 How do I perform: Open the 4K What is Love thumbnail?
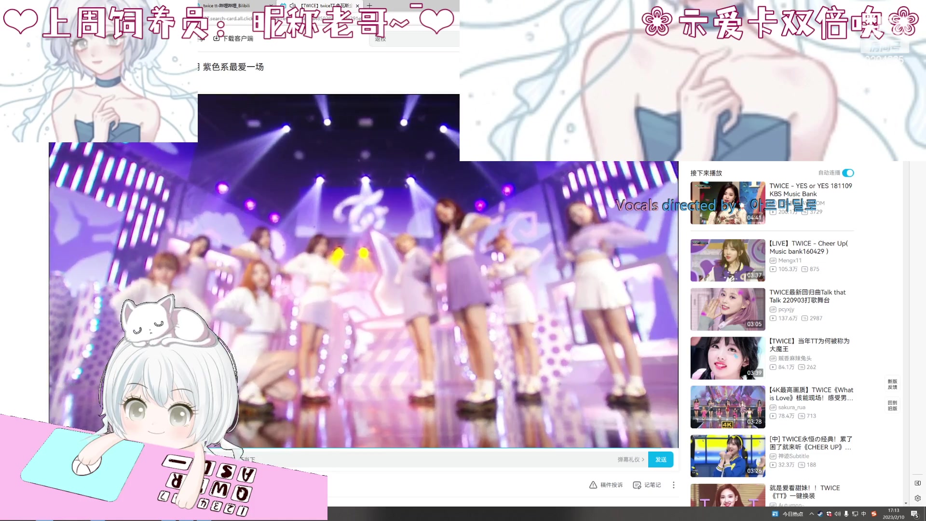click(728, 407)
